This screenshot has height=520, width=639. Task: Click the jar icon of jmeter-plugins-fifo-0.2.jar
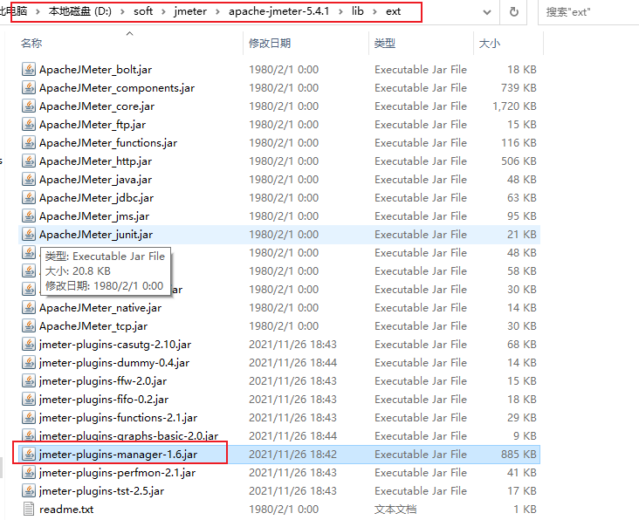tap(29, 400)
